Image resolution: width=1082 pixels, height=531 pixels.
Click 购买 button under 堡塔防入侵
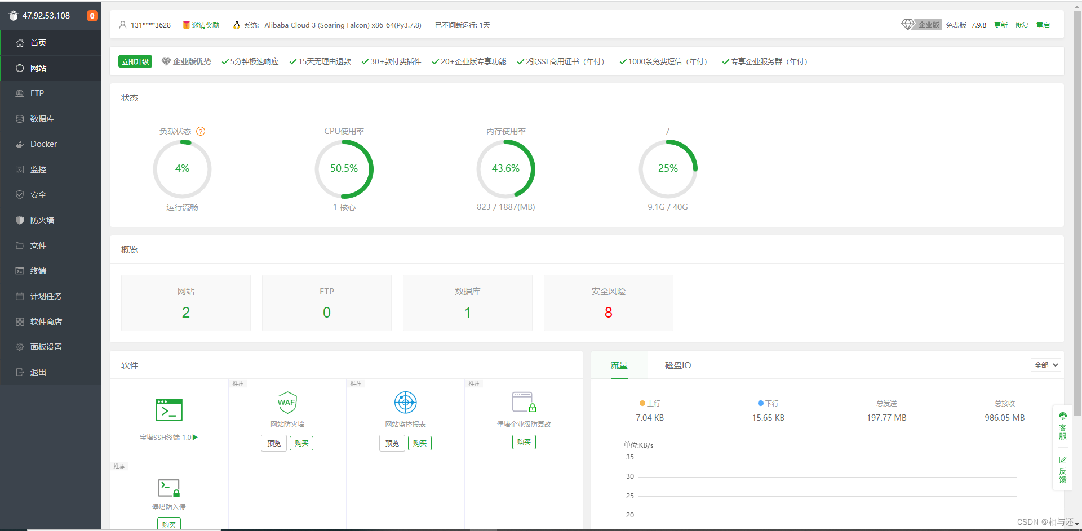click(169, 524)
